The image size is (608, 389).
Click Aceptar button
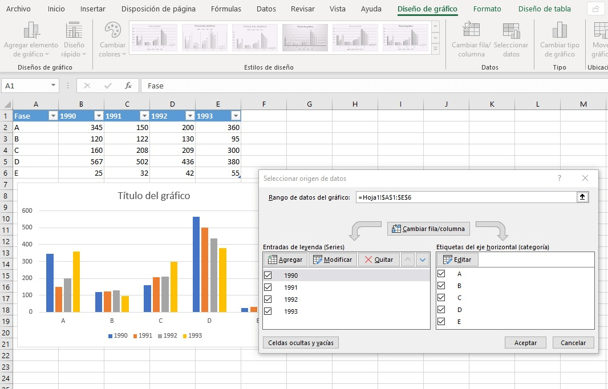pyautogui.click(x=525, y=342)
